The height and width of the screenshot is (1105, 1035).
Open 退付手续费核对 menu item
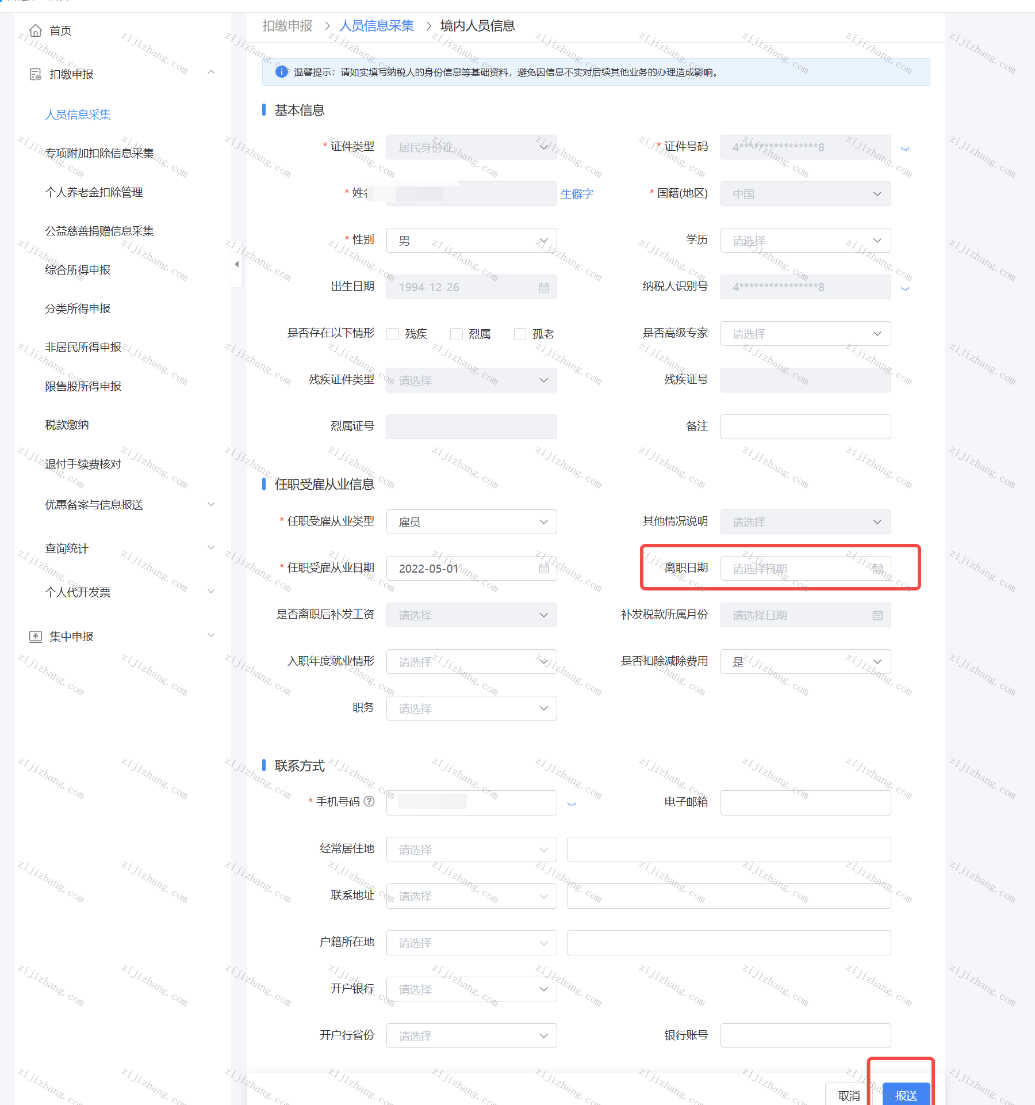[x=83, y=464]
